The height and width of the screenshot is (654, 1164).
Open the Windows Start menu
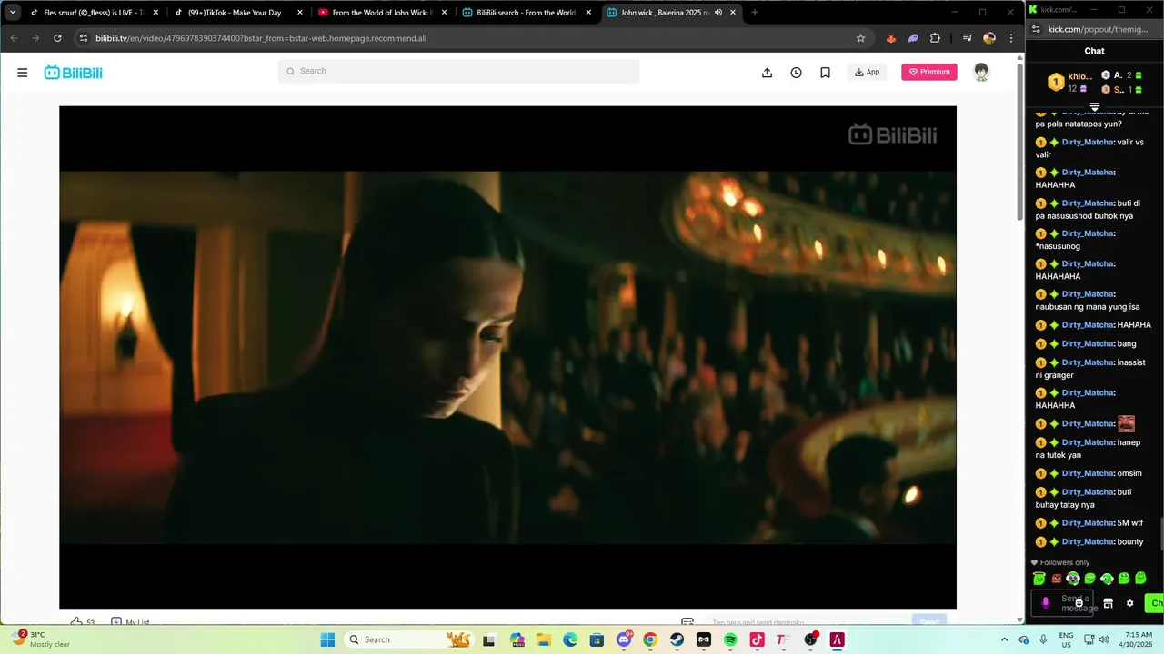327,639
